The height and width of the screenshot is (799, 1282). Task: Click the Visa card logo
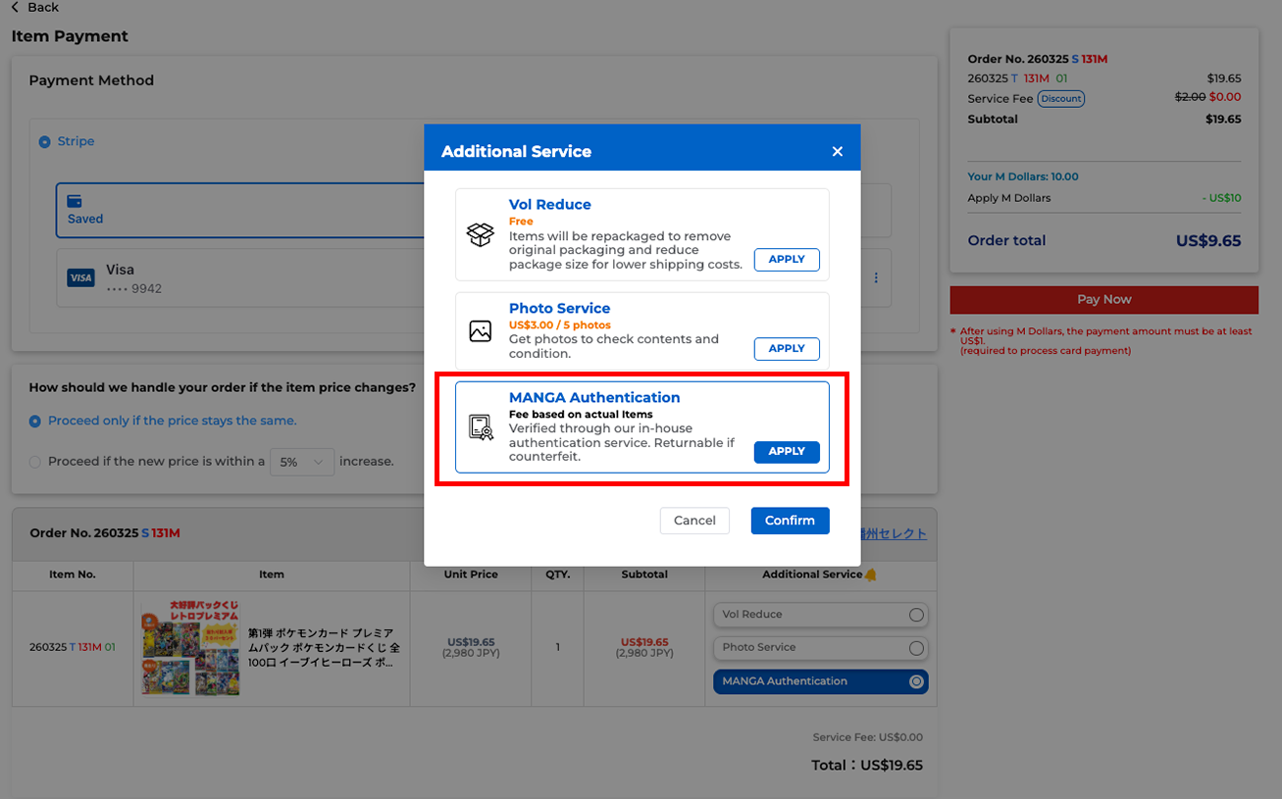point(80,278)
